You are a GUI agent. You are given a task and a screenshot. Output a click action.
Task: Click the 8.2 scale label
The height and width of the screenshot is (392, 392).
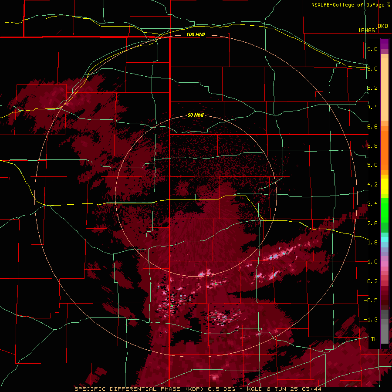tap(372, 88)
